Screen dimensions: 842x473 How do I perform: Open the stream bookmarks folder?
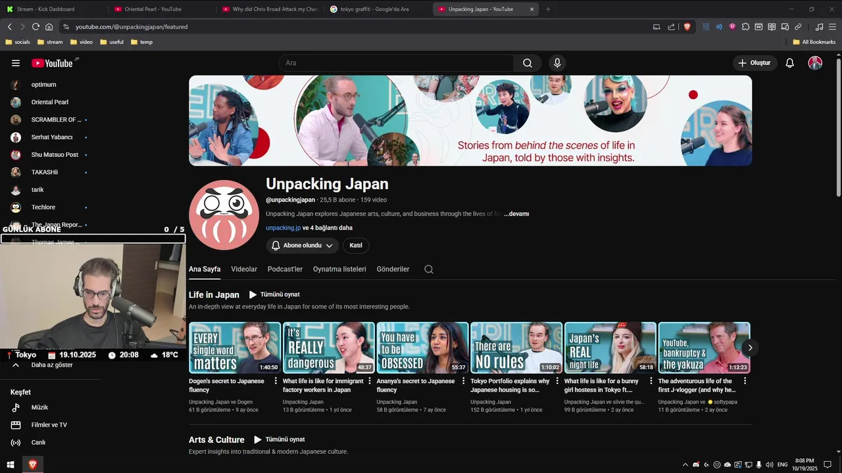point(50,42)
